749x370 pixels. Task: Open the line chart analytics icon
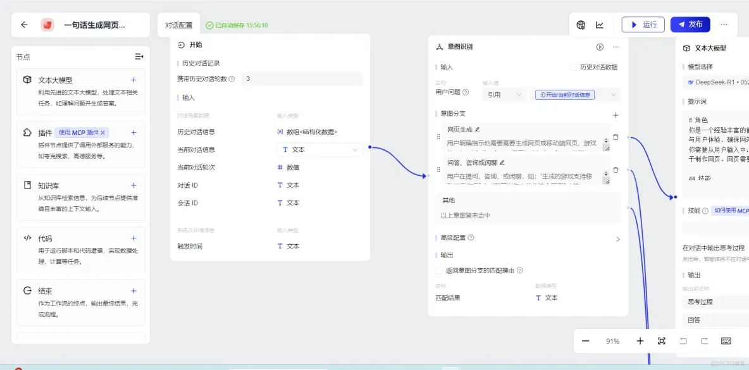coord(600,25)
